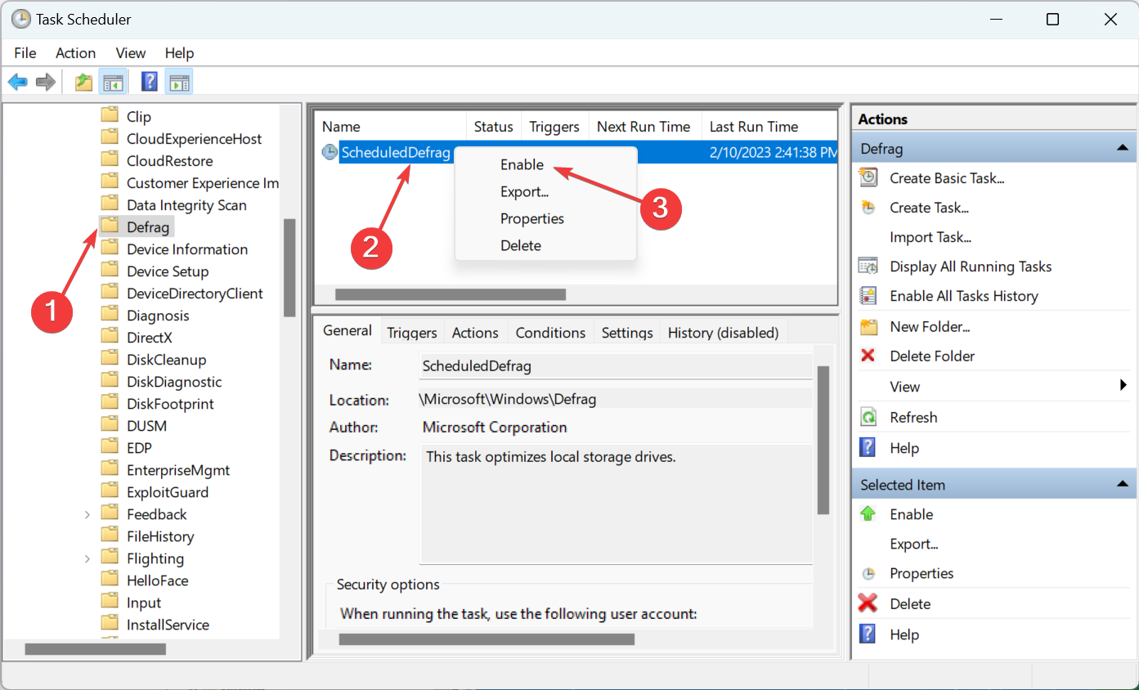Click the Enable All Tasks History action

964,296
